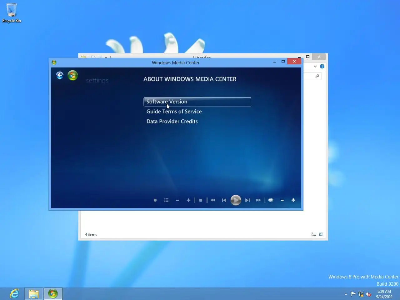Click search magnifier in Libraries window
Screen dimensions: 400x300
[x=317, y=76]
